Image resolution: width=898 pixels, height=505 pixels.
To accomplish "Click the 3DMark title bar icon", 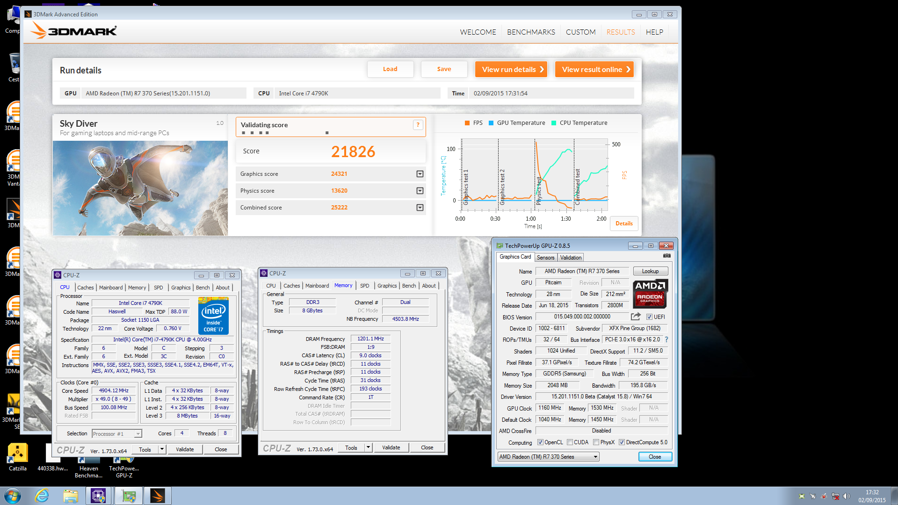I will point(28,14).
